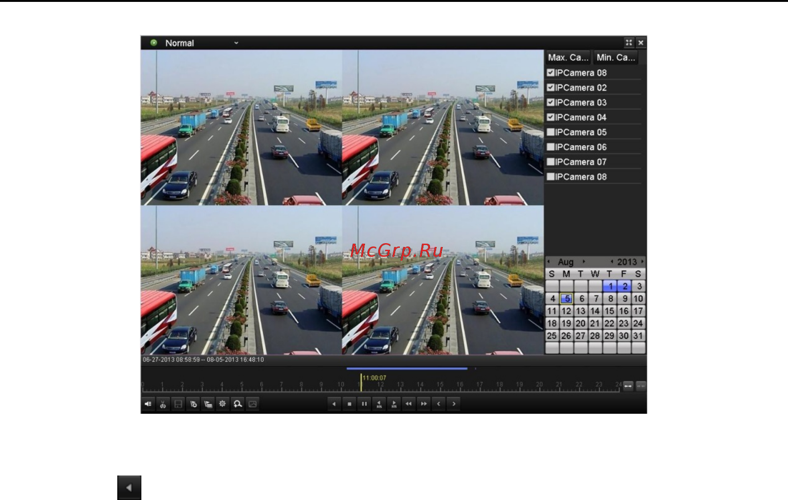Click the green playback mode icon
The image size is (788, 500).
click(x=154, y=43)
